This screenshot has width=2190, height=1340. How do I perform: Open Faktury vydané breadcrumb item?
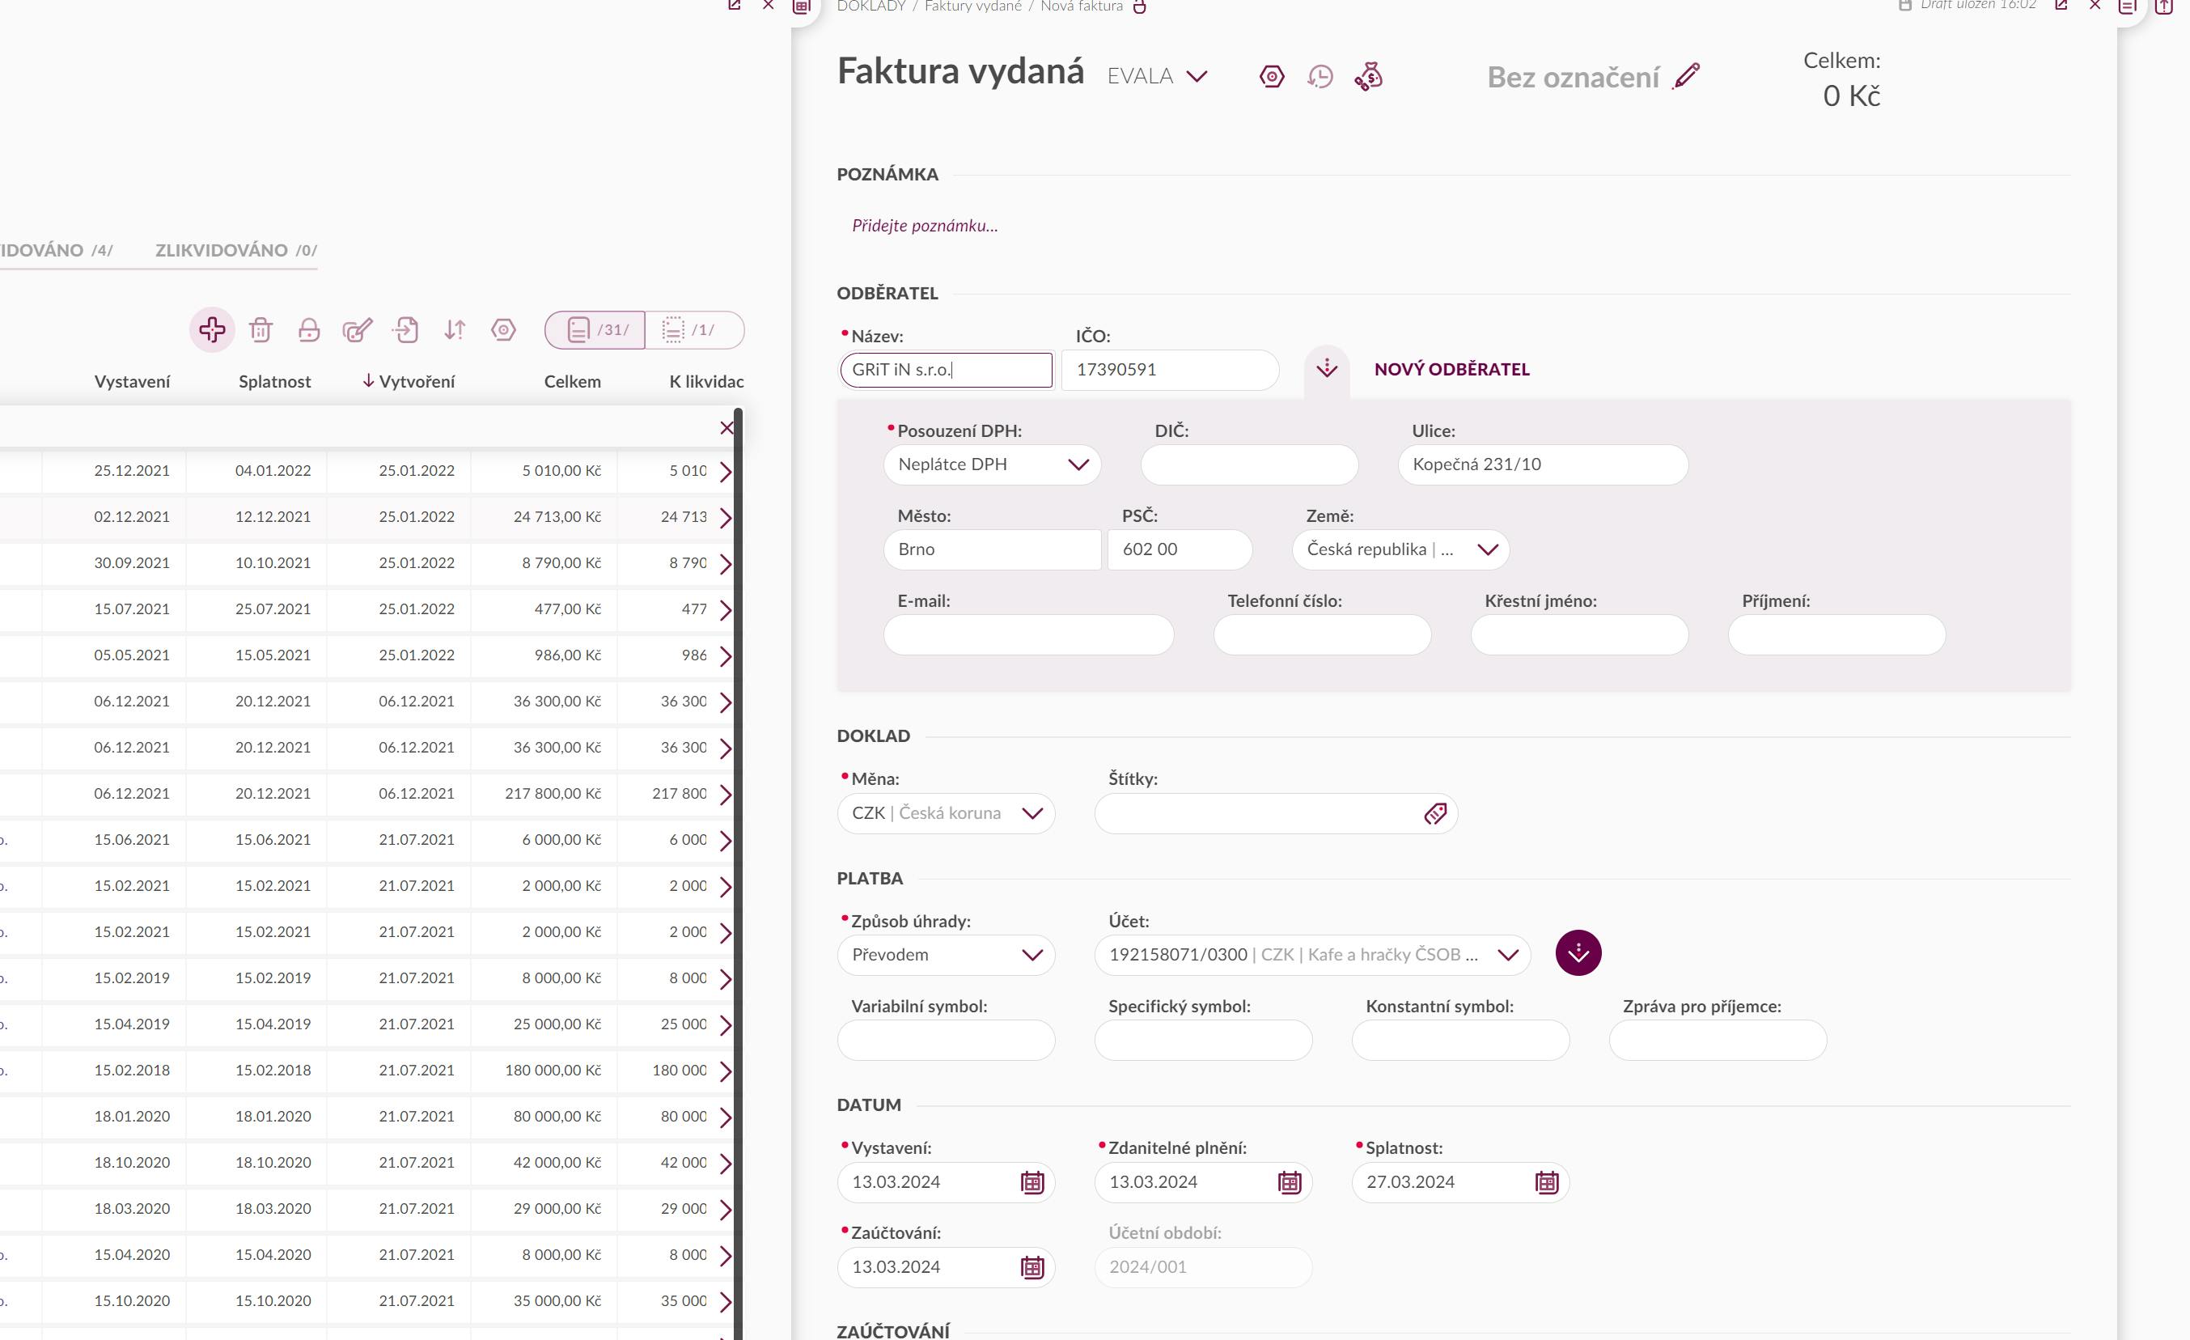click(972, 7)
